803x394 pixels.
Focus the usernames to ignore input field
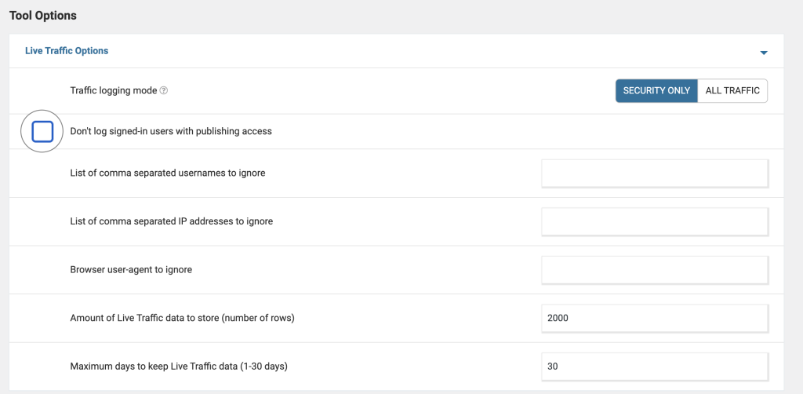(655, 173)
